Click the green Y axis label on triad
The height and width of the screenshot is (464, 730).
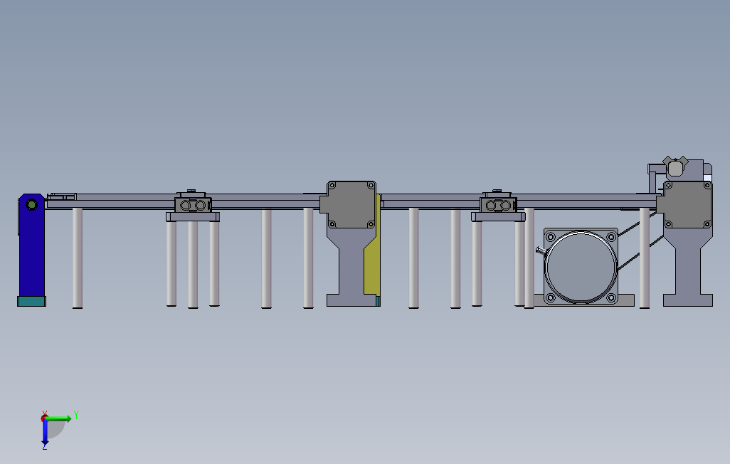point(76,415)
